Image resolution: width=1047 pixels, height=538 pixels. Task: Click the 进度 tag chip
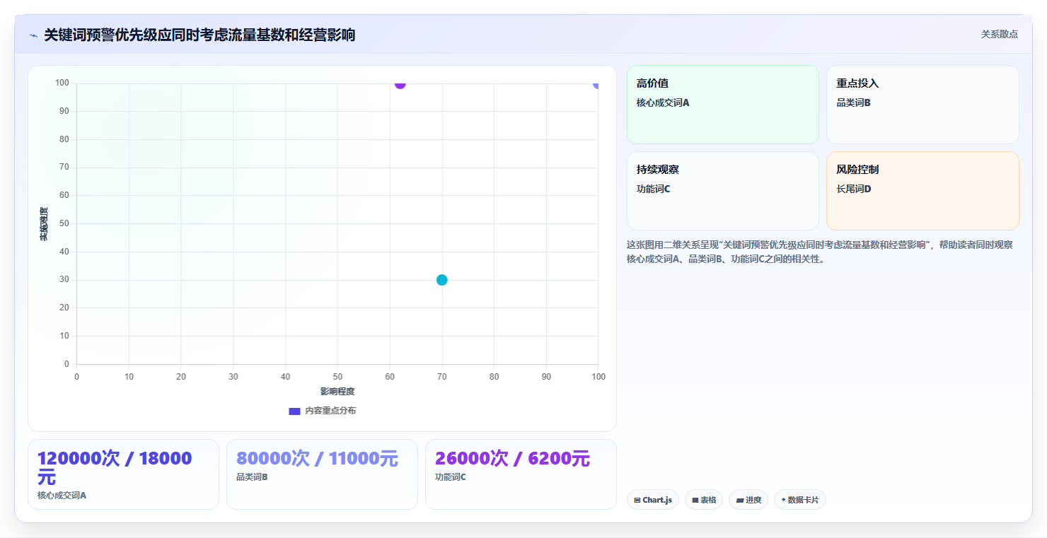[x=748, y=500]
